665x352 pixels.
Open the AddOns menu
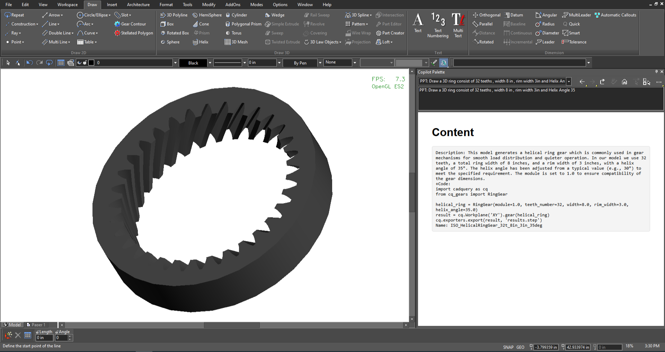click(x=233, y=4)
